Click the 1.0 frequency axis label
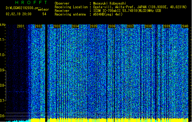The image size is (192, 122). 2,55
